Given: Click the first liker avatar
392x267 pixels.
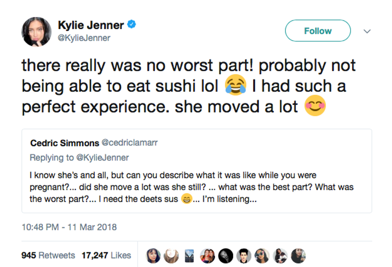Looking at the screenshot, I should [153, 255].
